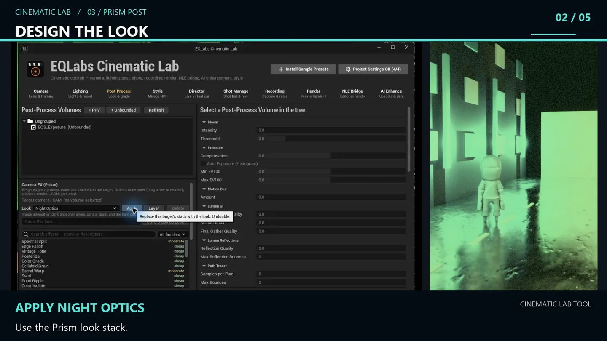The image size is (607, 341).
Task: Open the Director tab
Action: tap(197, 93)
